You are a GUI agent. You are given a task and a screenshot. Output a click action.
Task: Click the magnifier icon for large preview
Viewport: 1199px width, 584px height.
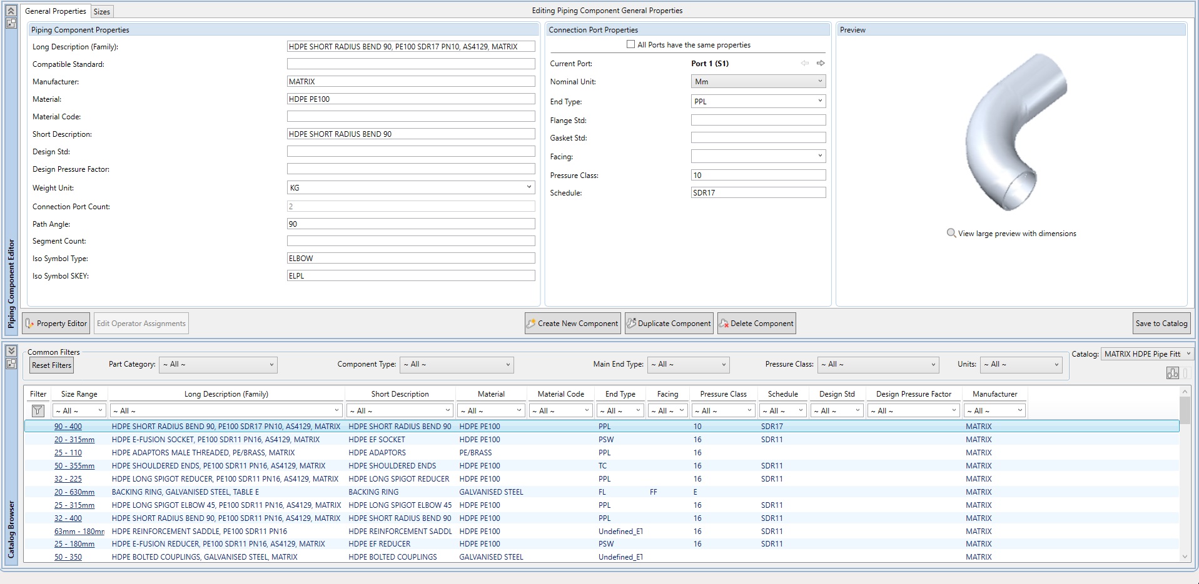point(951,233)
